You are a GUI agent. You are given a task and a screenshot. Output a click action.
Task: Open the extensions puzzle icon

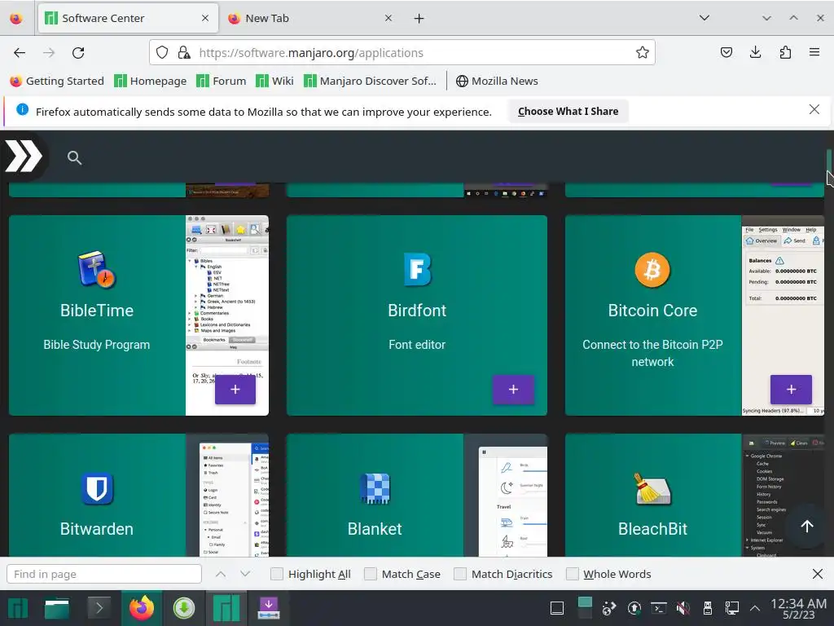[x=785, y=52]
